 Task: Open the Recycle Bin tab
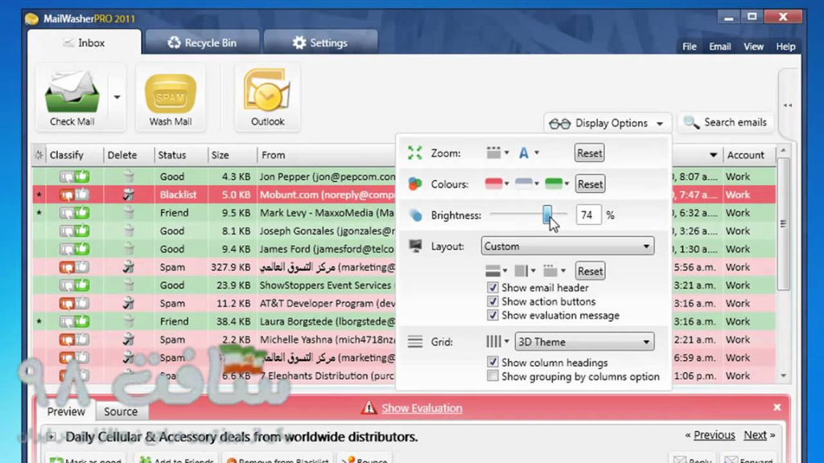(202, 43)
